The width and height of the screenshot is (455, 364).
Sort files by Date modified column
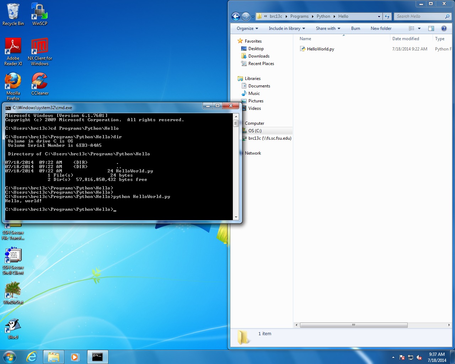point(406,39)
